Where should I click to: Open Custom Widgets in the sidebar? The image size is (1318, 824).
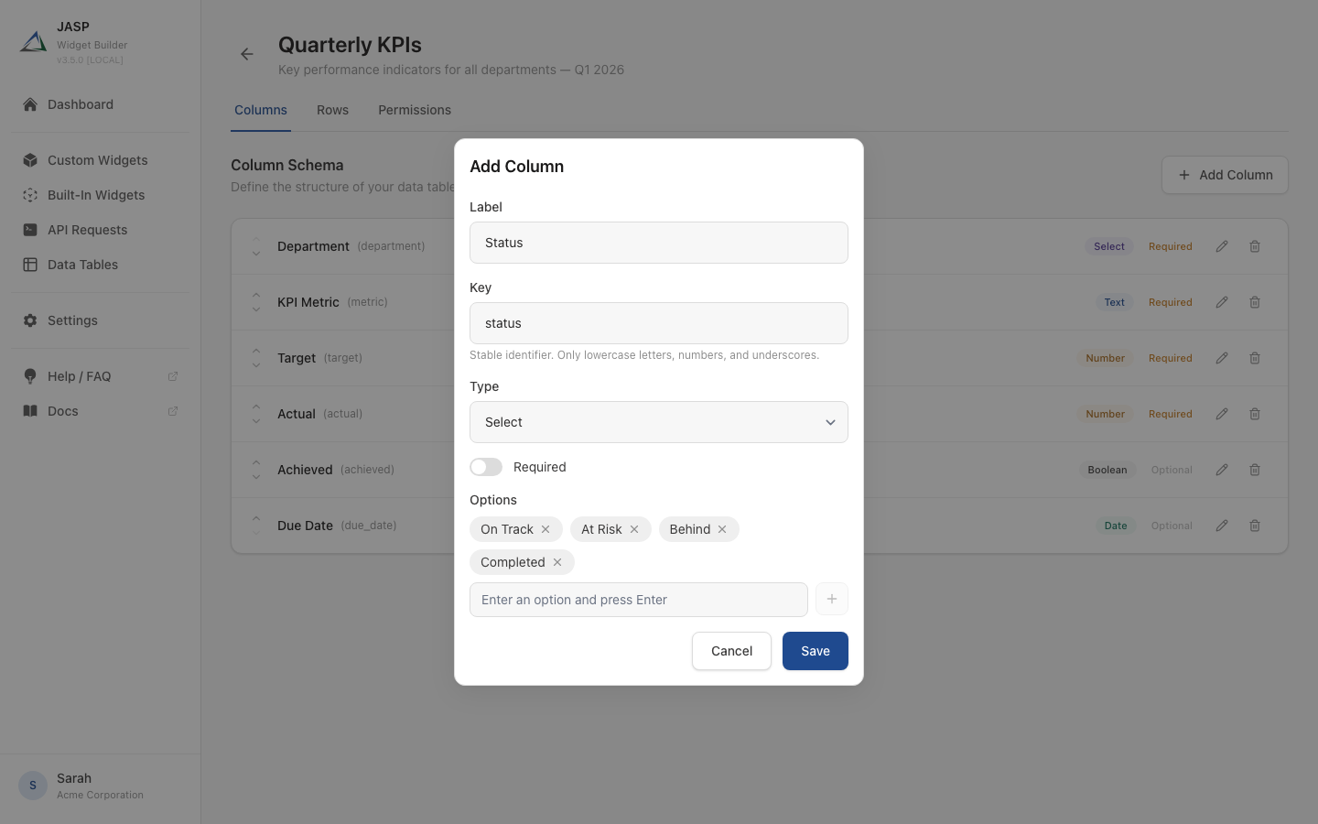point(97,160)
